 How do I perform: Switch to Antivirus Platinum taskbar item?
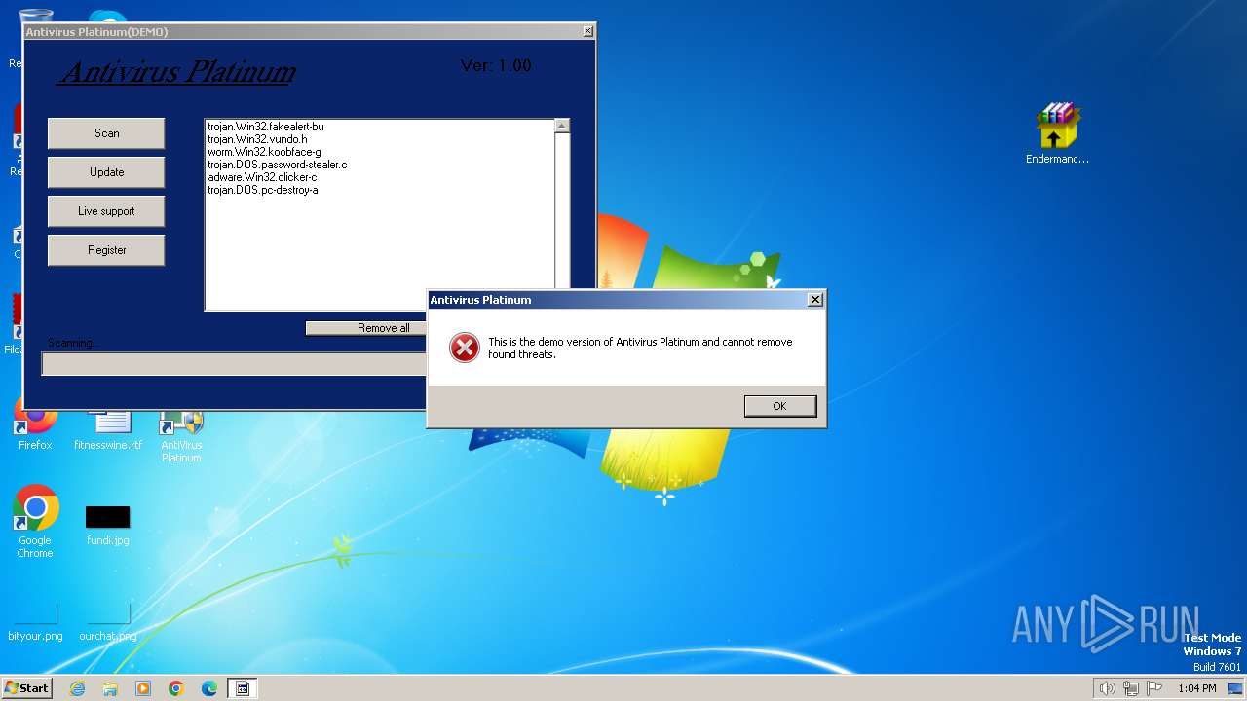[x=243, y=688]
